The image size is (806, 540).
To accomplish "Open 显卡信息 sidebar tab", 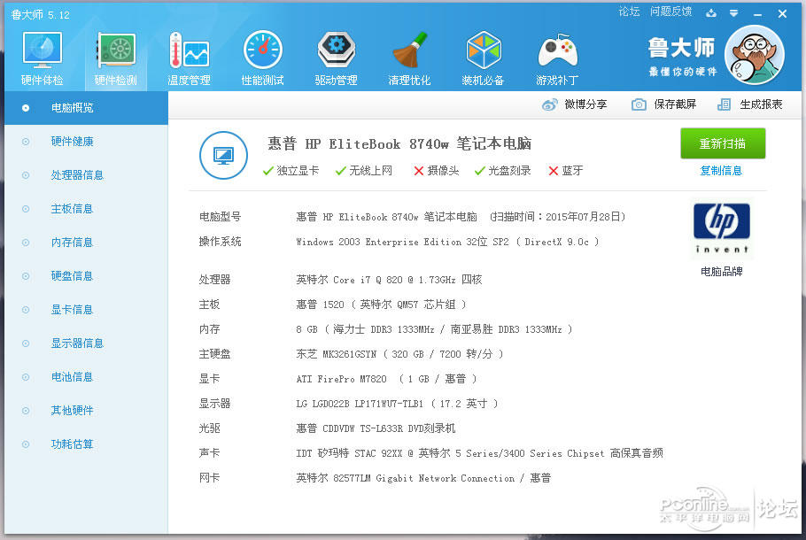I will (87, 310).
